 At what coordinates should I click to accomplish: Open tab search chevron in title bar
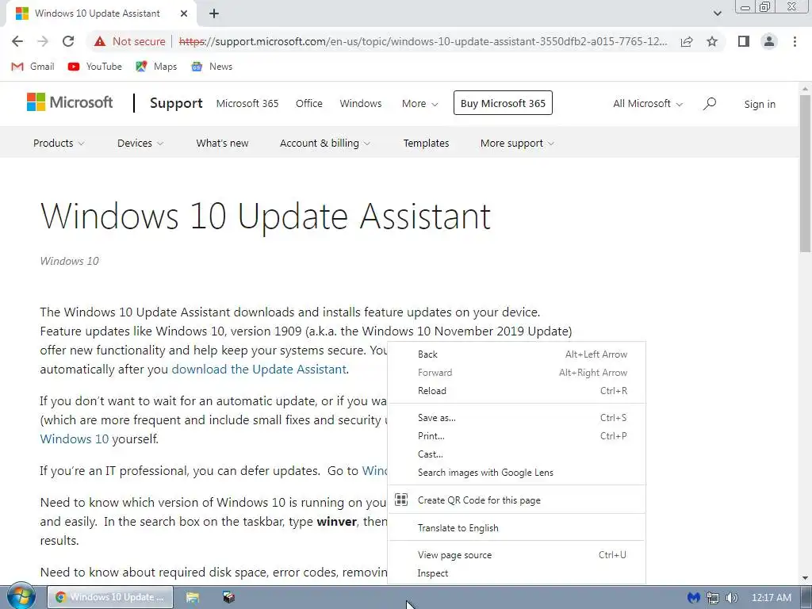click(x=717, y=13)
